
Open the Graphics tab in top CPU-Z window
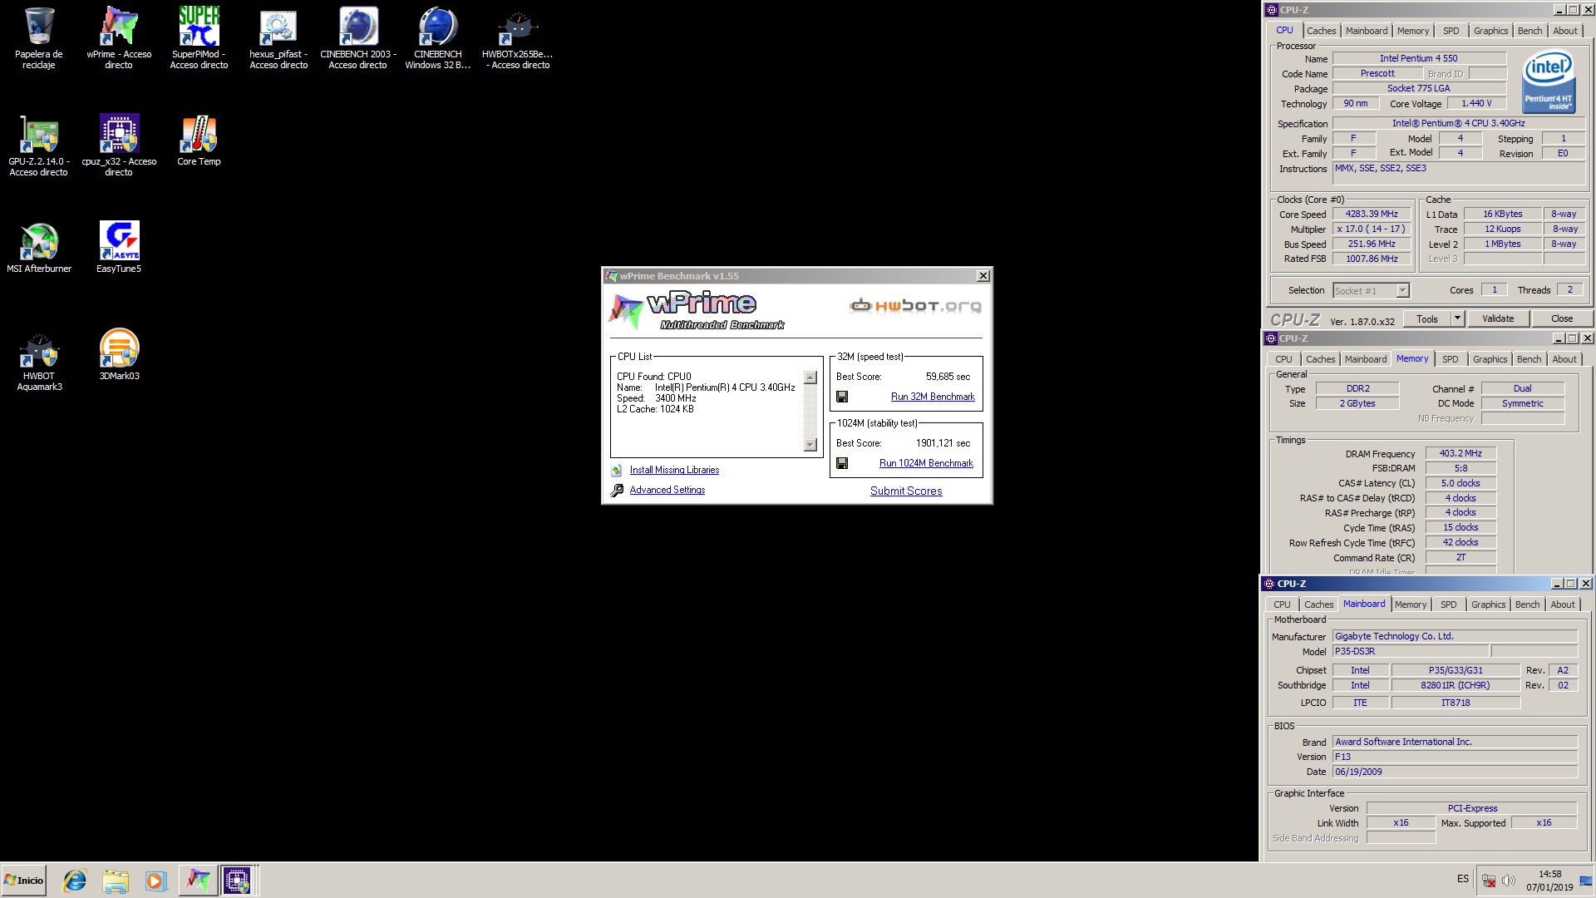click(x=1490, y=31)
